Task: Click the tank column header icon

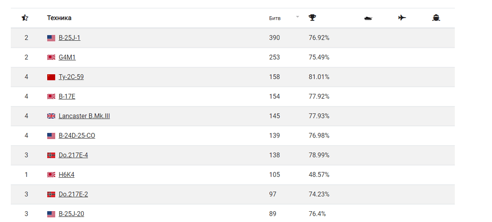Action: click(368, 18)
